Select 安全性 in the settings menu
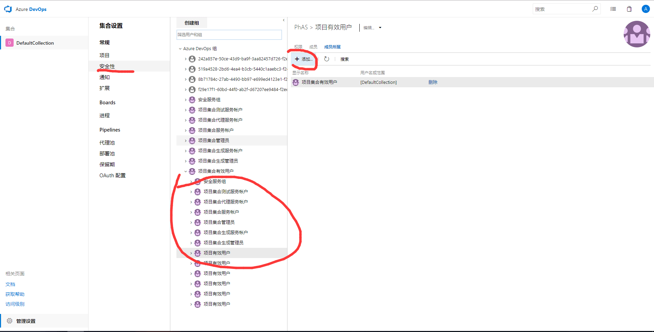 coord(107,66)
